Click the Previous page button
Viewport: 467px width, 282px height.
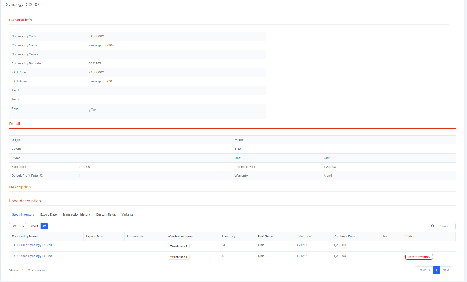point(423,270)
